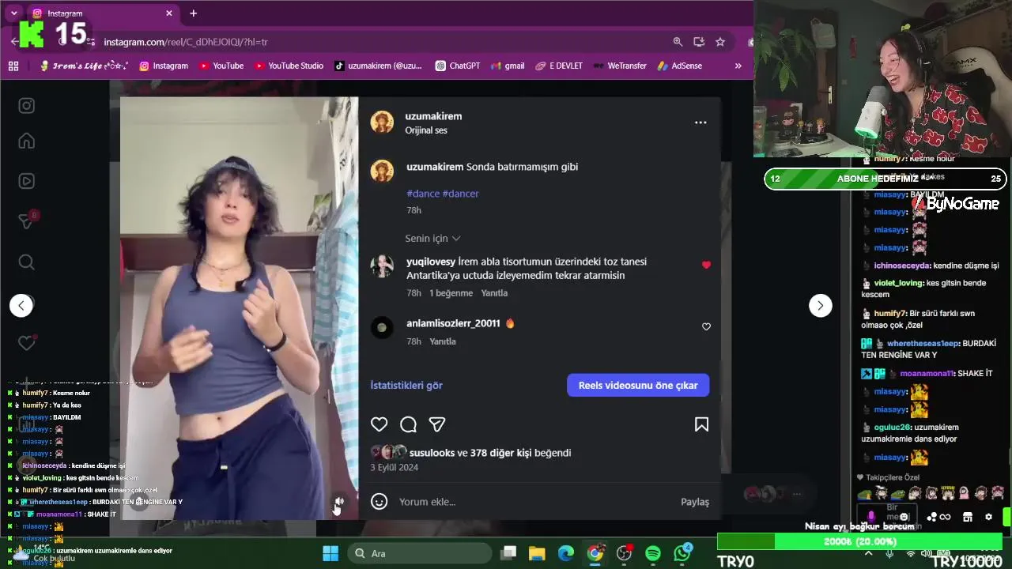Open the emoji picker in comment box
1012x569 pixels.
pos(379,501)
